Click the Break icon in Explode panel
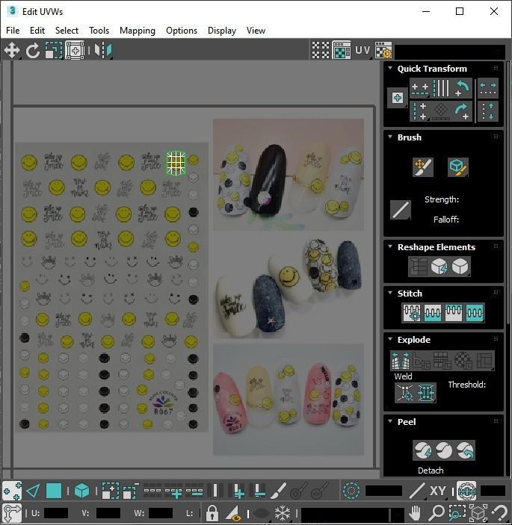512x525 pixels. coord(400,360)
